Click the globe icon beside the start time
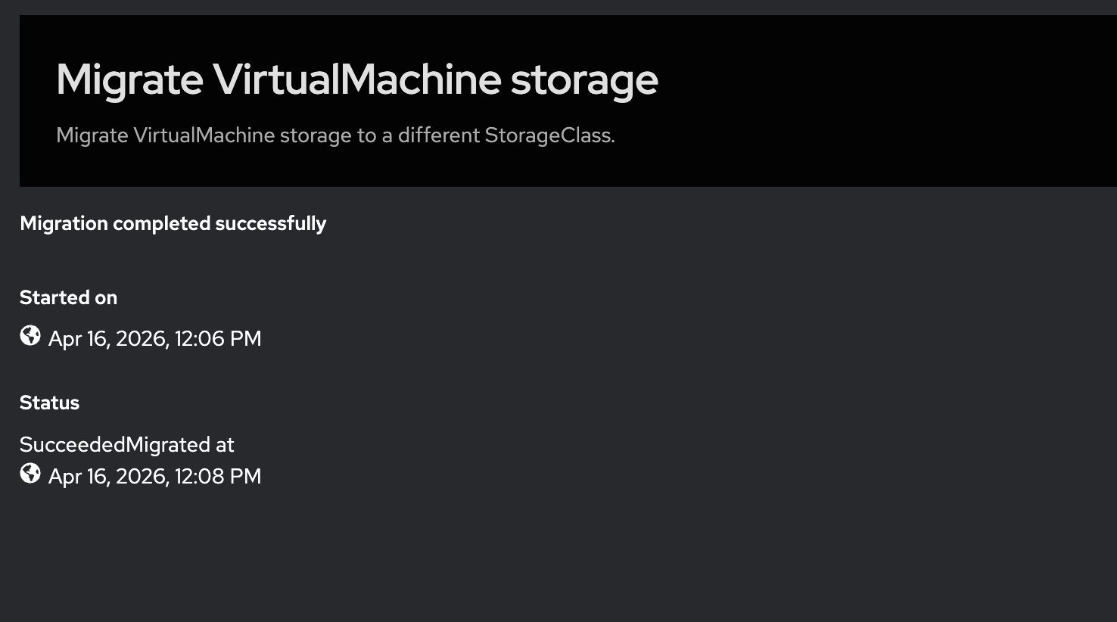Screen dimensions: 1117x622 tap(30, 335)
